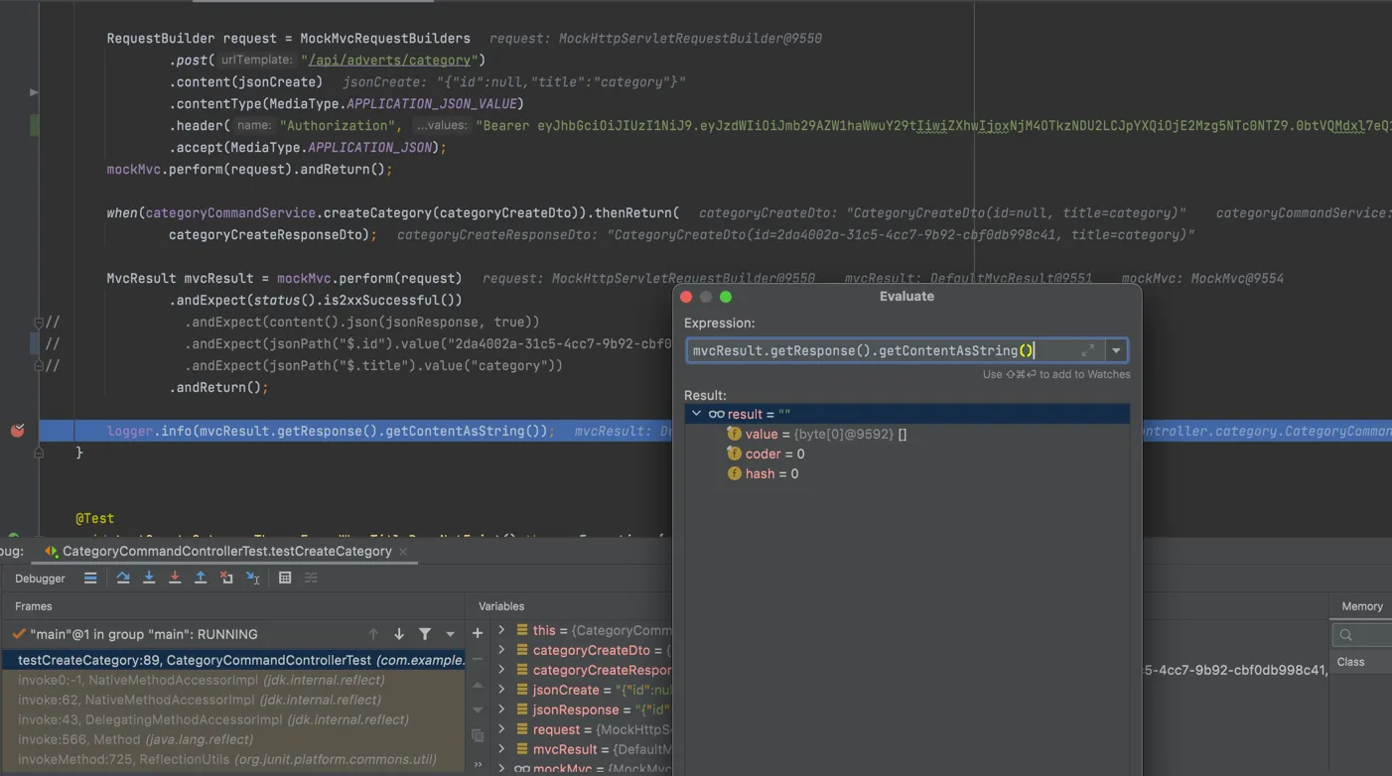Toggle the breakpoint on the logger.info line
The width and height of the screenshot is (1392, 776).
[x=17, y=431]
